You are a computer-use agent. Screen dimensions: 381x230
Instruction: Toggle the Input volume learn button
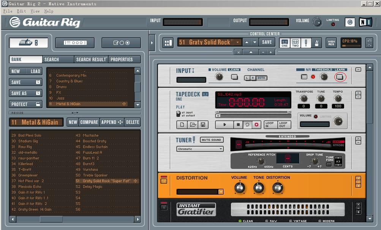point(234,77)
